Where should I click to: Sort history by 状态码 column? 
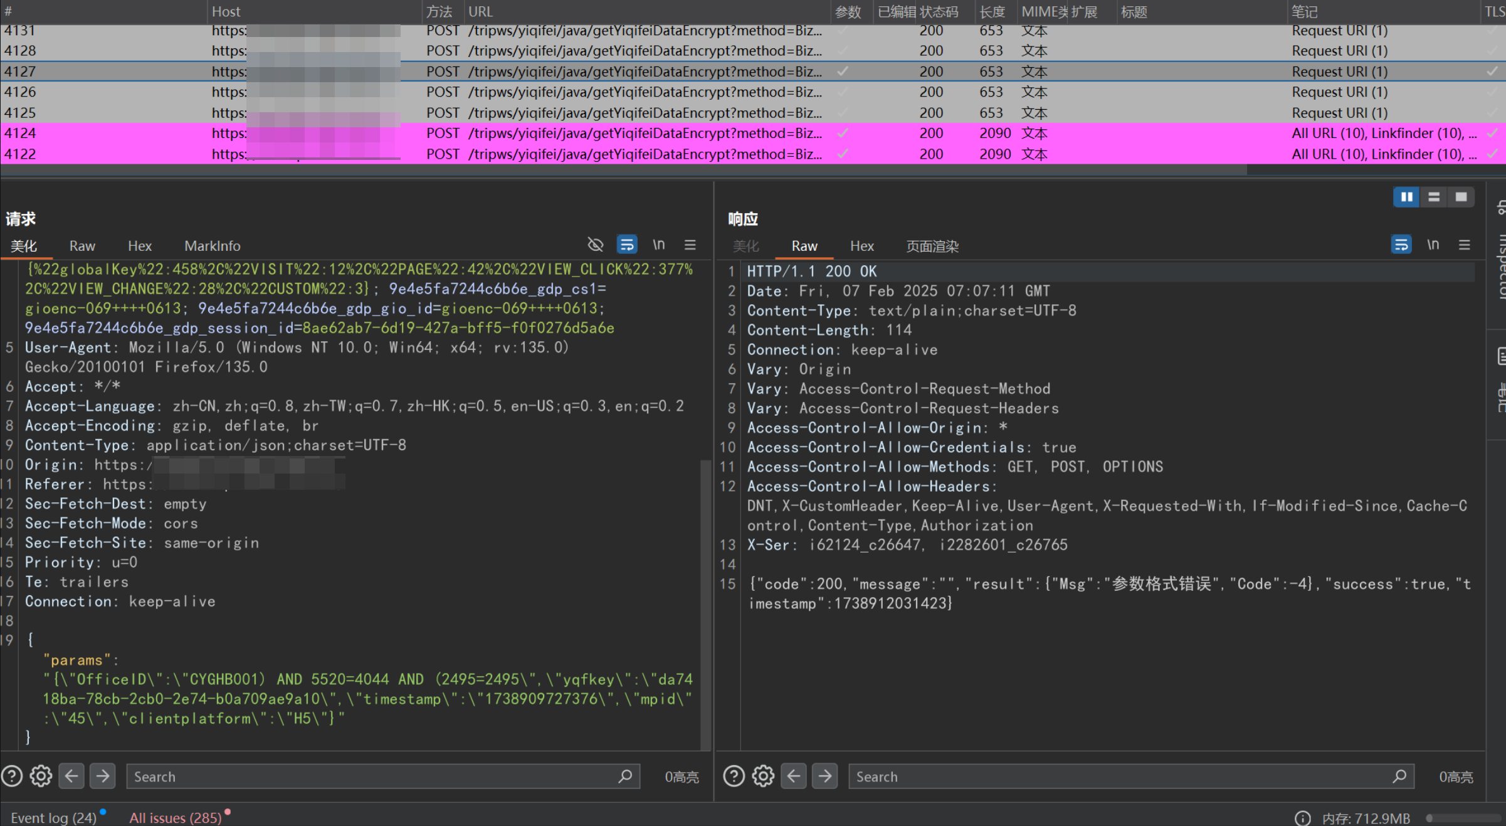tap(945, 12)
